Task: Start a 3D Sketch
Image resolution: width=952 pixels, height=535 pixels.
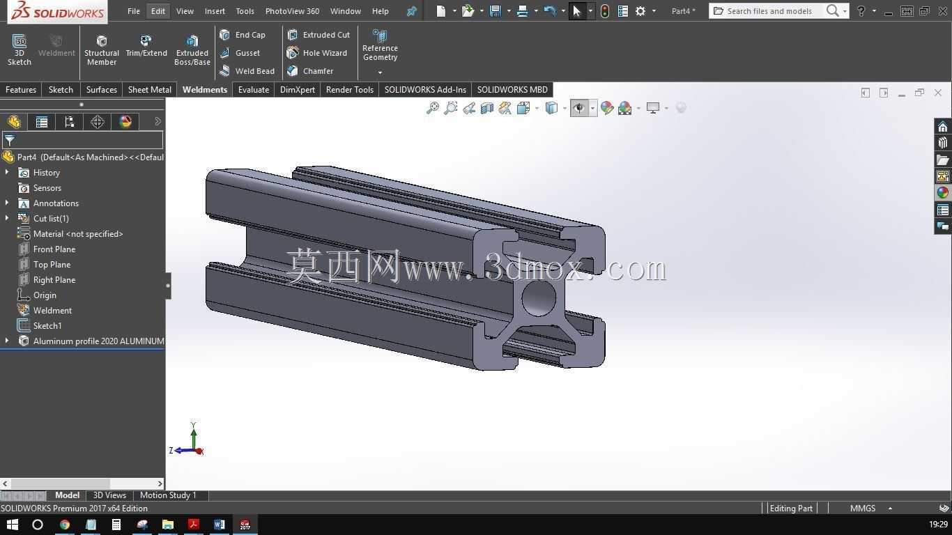Action: (x=20, y=49)
